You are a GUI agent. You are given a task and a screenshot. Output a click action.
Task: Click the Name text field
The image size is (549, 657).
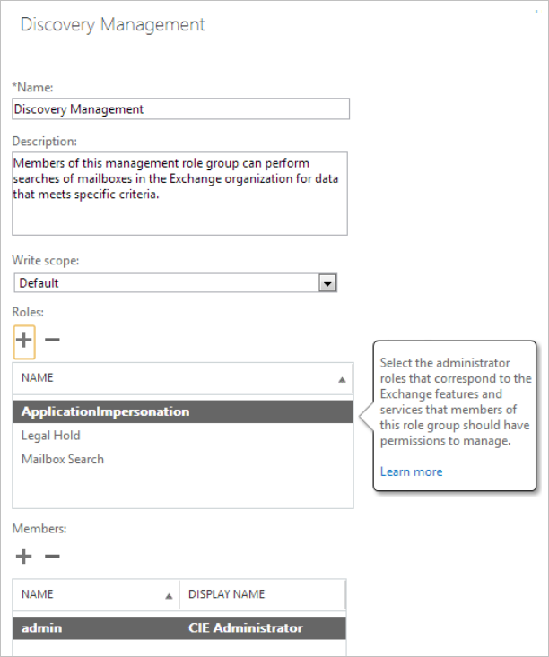pos(180,109)
